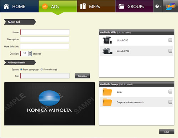Viewport: 178px width, 138px height.
Task: Switch to the GROUPs tab
Action: click(x=135, y=6)
